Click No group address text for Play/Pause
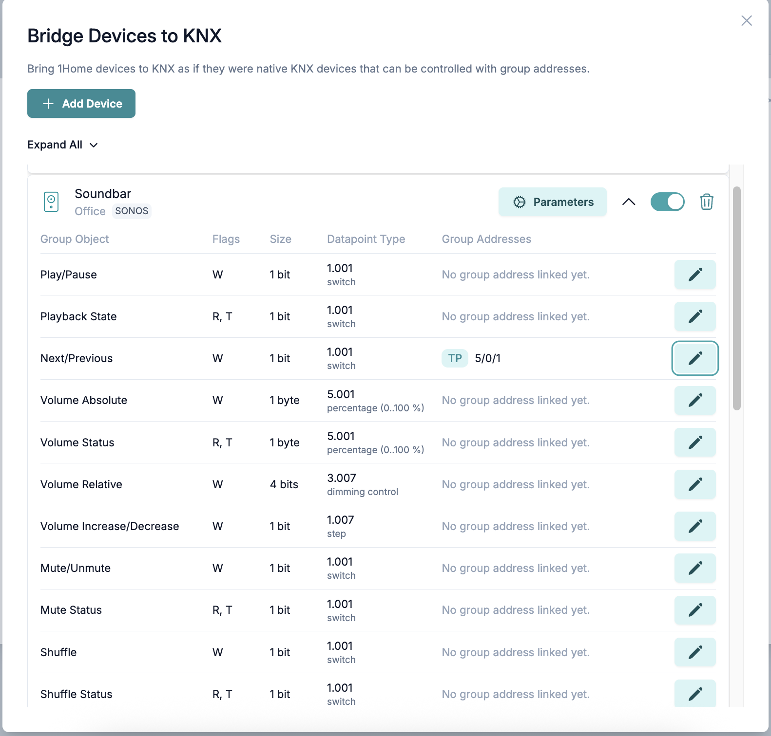The image size is (771, 736). coord(516,275)
